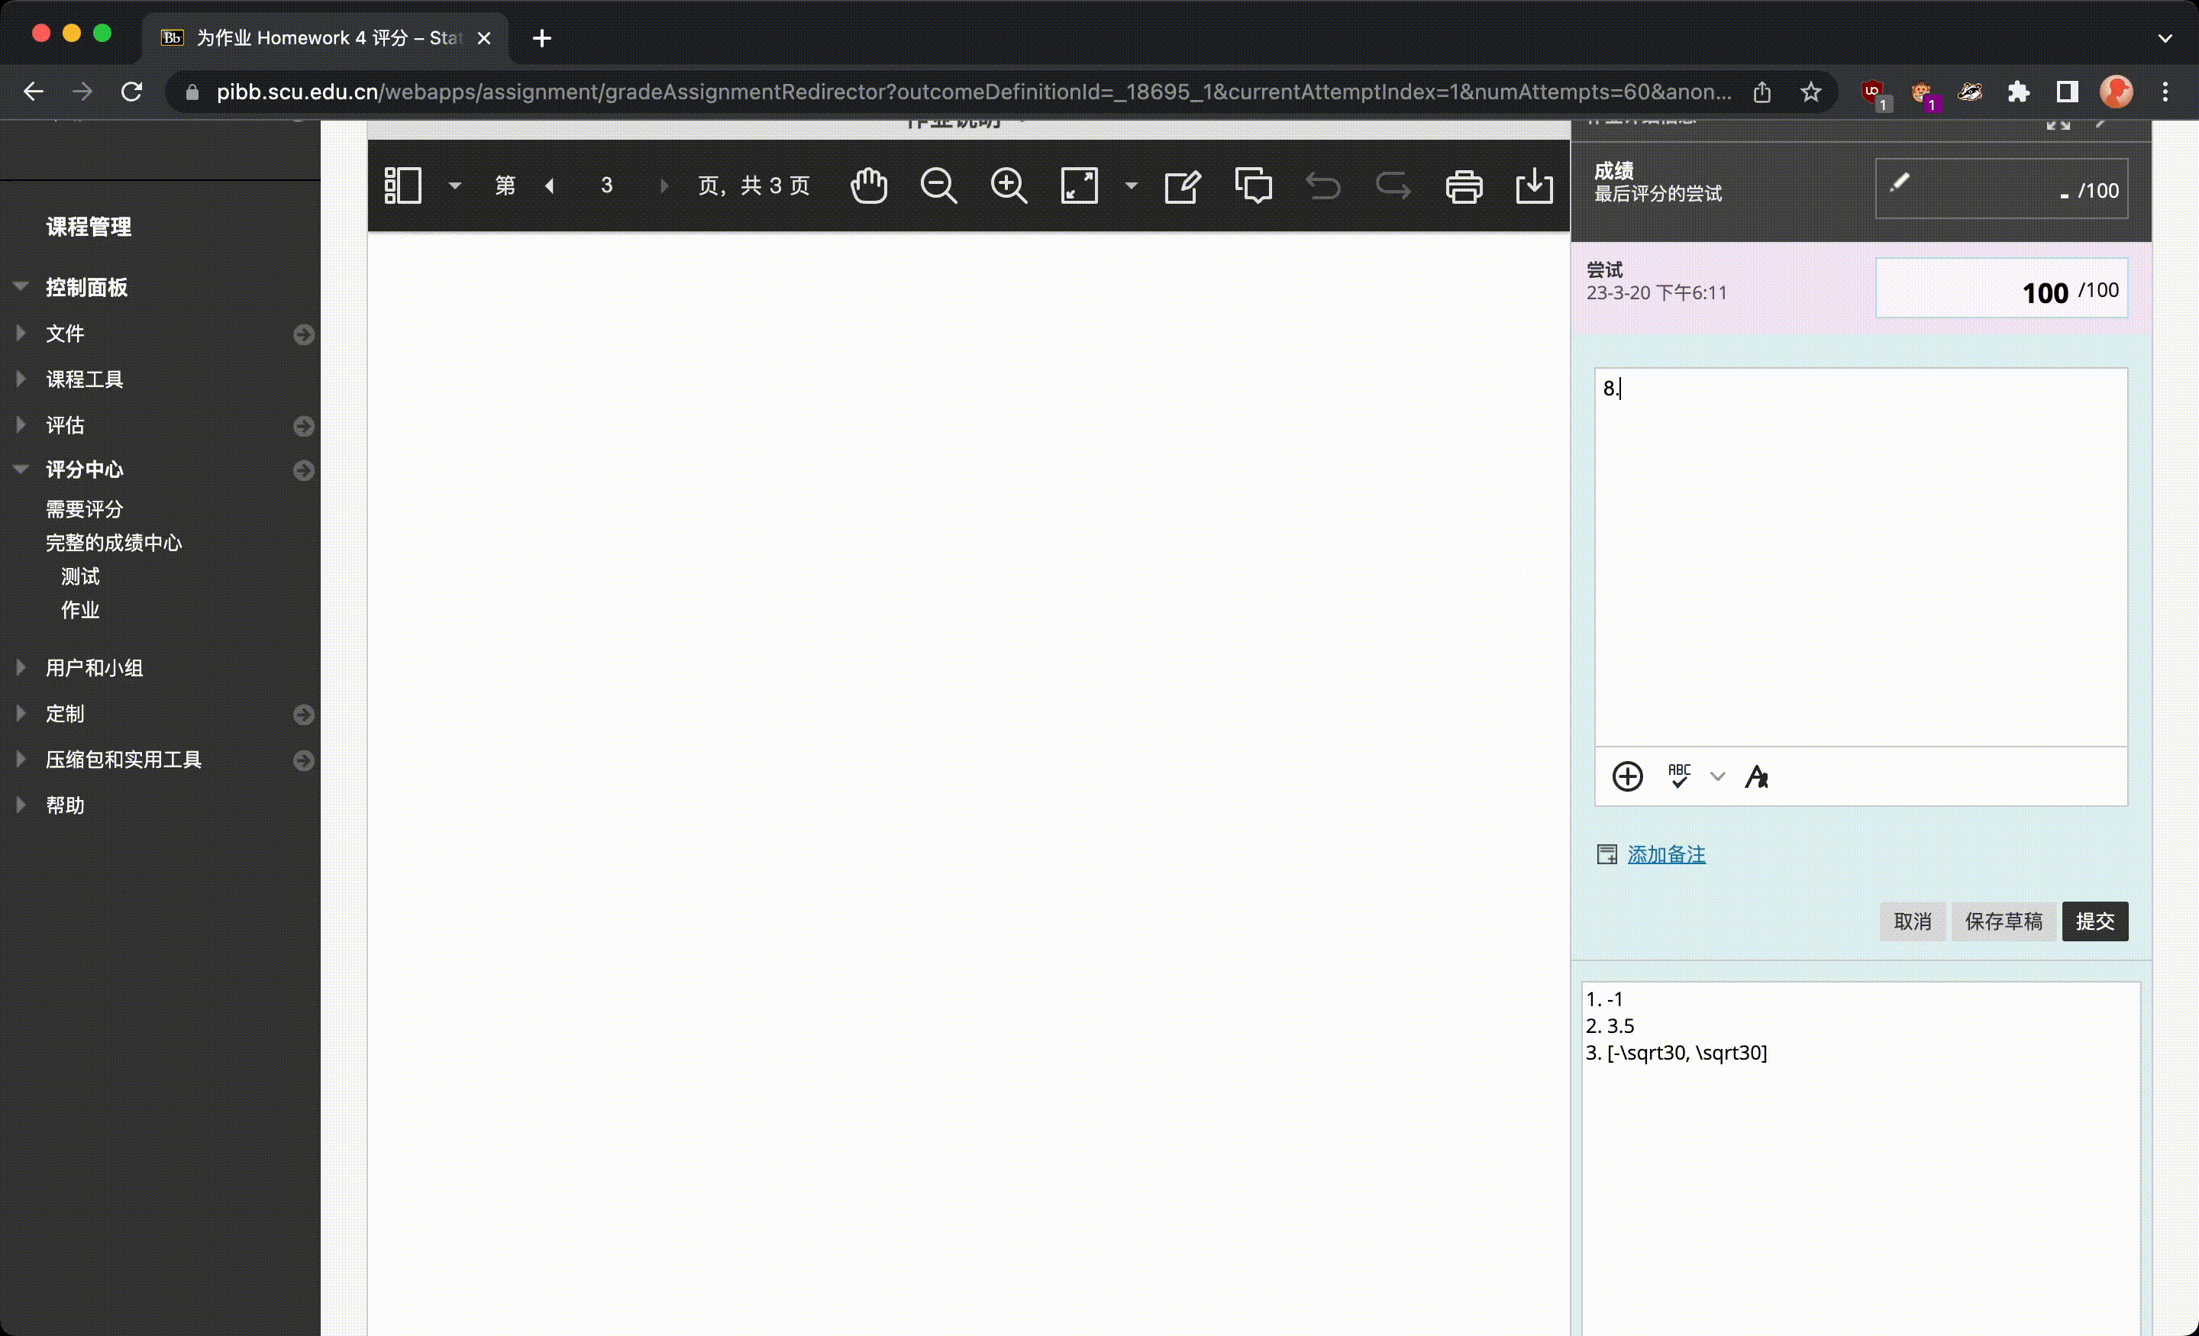Click the 添加备注 link
Viewport: 2199px width, 1336px height.
[x=1666, y=854]
